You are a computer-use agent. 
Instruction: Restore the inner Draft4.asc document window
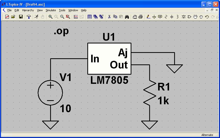pyautogui.click(x=212, y=10)
